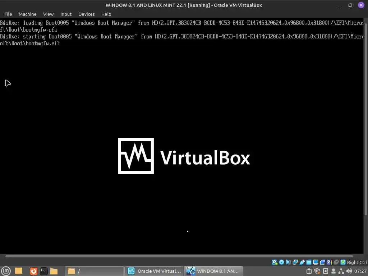Click the hard disk activity status icon
Image resolution: width=368 pixels, height=276 pixels.
coord(275,262)
